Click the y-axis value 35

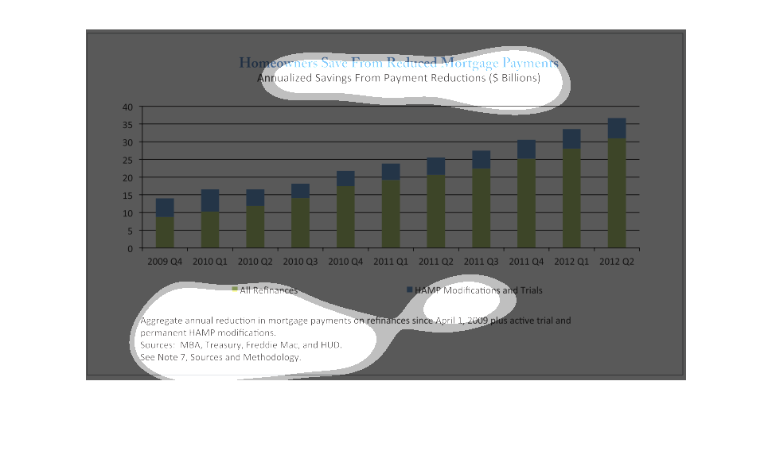[x=127, y=125]
